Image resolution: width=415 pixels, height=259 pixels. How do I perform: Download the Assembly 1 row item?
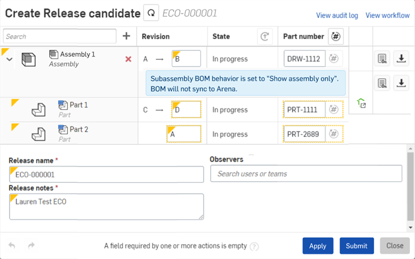coord(401,58)
